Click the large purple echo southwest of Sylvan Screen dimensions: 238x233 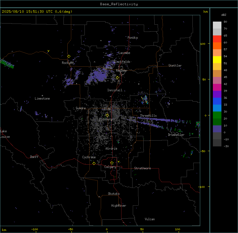(98, 76)
